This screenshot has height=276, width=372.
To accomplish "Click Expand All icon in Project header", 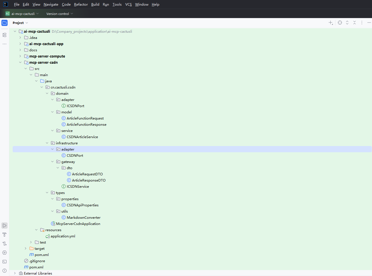I will click(x=347, y=23).
